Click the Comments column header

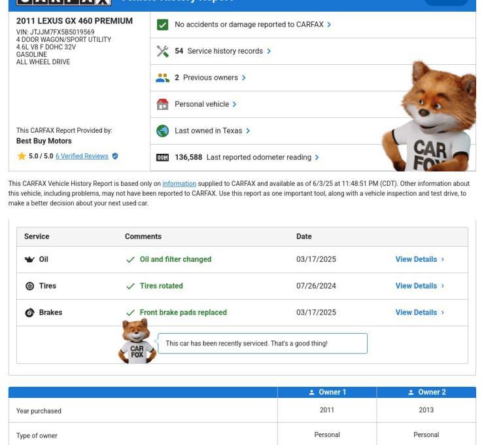143,237
